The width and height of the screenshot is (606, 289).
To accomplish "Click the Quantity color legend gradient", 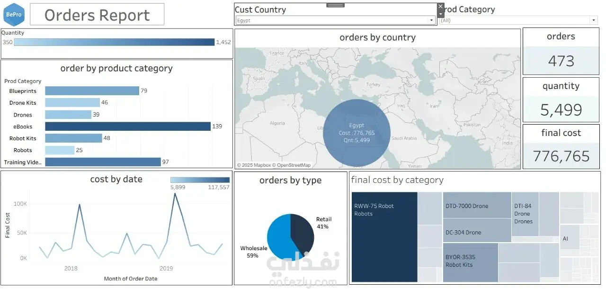I will coord(114,42).
